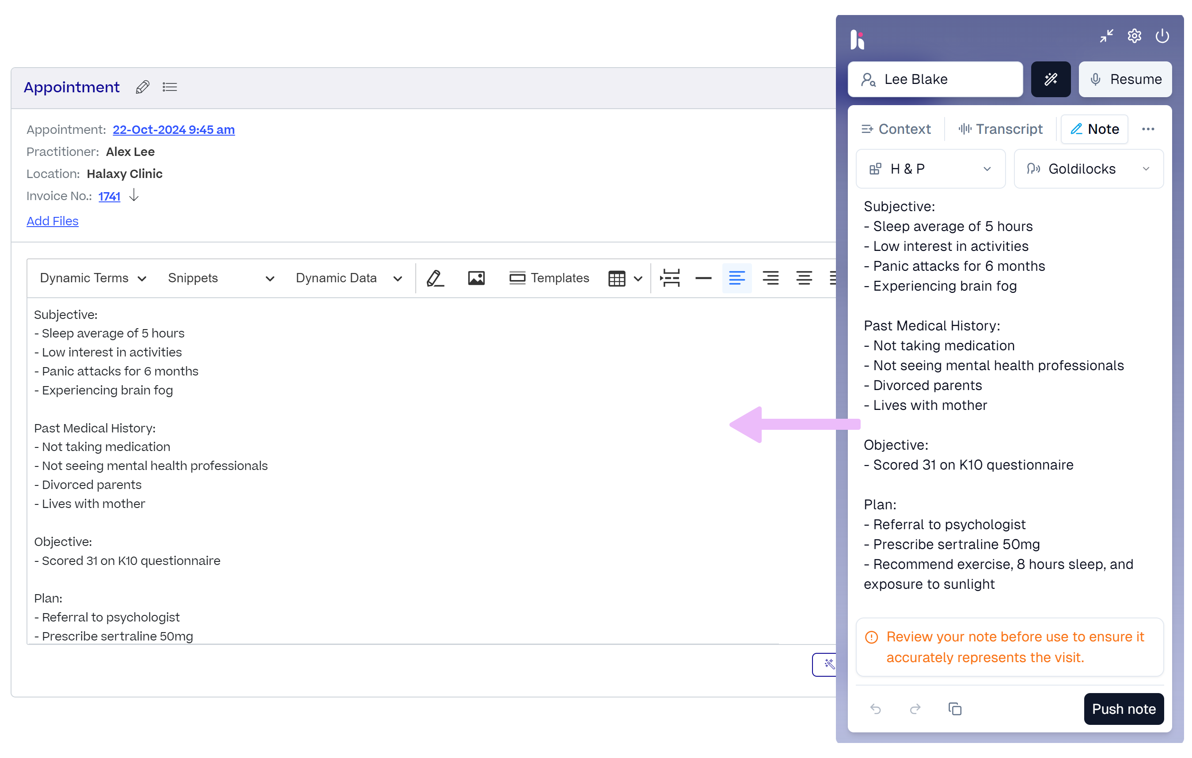This screenshot has height=758, width=1192.
Task: Open the Context tab
Action: 896,129
